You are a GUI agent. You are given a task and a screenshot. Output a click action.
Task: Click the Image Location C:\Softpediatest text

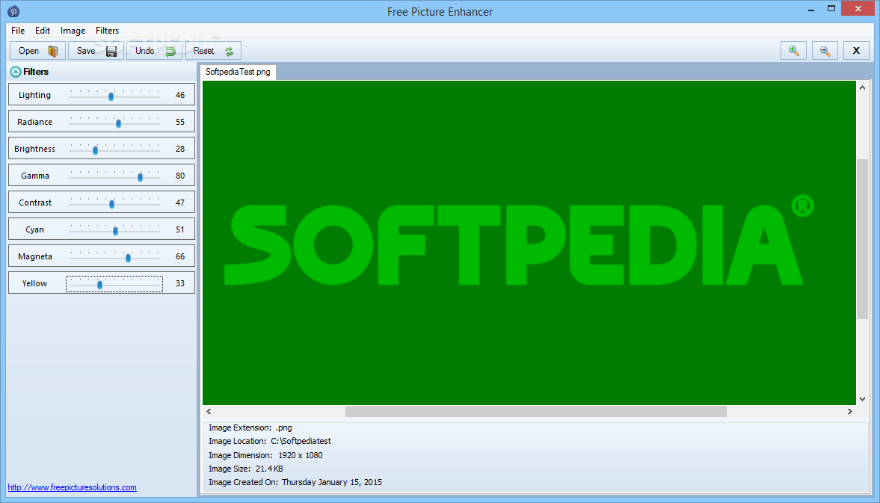point(270,441)
